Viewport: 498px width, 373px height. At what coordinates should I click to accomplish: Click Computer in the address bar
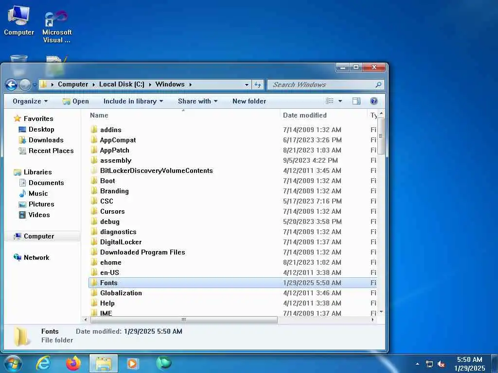click(x=73, y=85)
